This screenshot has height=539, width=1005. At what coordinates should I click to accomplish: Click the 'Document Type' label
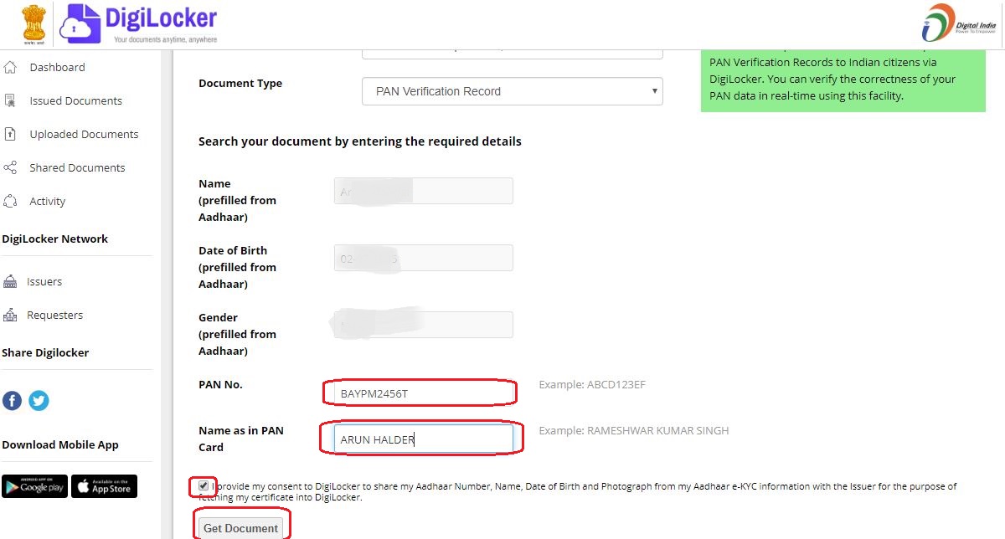coord(240,83)
